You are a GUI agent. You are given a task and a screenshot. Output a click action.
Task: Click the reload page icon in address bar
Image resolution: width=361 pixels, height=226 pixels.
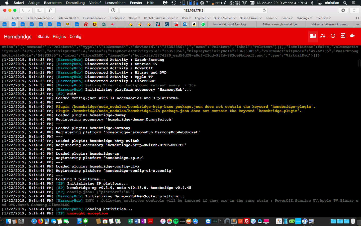[264, 10]
